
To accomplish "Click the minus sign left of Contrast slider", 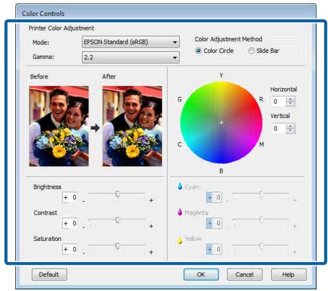I will [84, 227].
